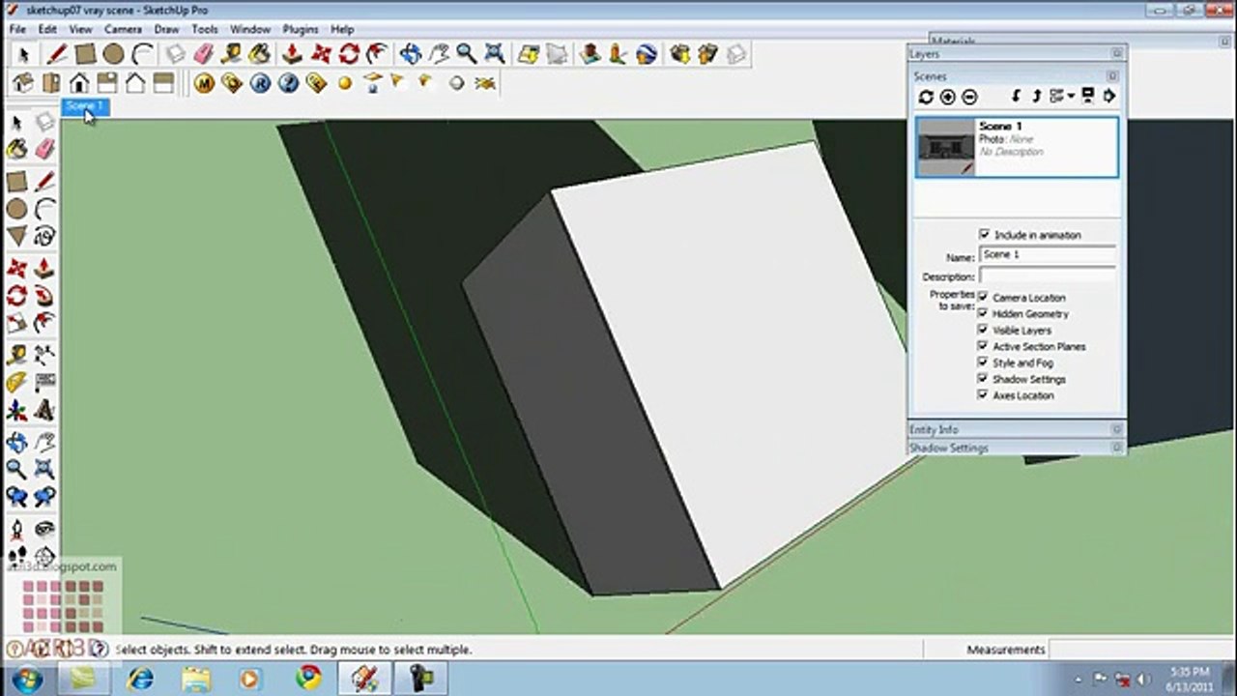
Task: Add V-Ray sphere light icon
Action: click(x=345, y=83)
